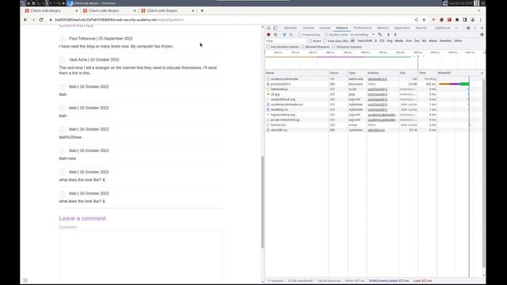This screenshot has height=285, width=507.
Task: Switch to the Application tab
Action: pyautogui.click(x=402, y=28)
